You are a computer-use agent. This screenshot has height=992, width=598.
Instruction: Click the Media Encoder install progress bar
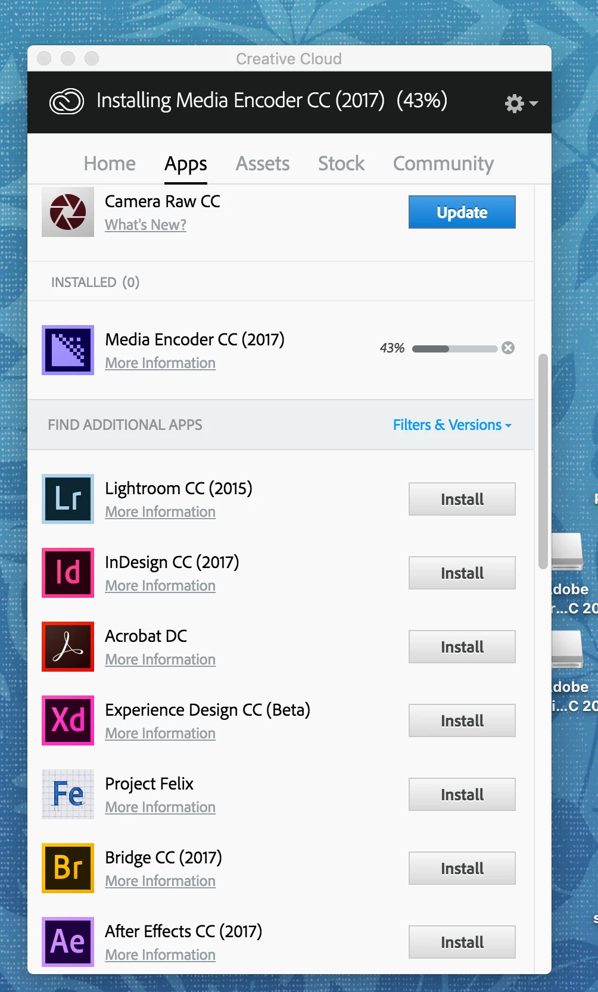[455, 349]
